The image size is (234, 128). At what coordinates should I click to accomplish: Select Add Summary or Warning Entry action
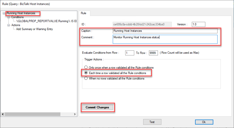34,29
